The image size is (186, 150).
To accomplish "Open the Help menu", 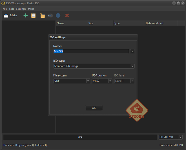I will click(31, 9).
